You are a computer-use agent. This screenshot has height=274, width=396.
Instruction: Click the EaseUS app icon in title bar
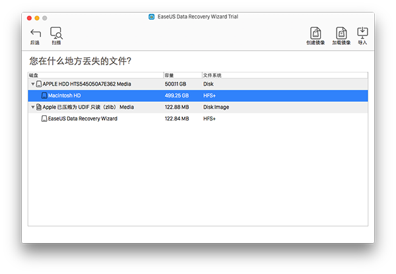point(152,17)
